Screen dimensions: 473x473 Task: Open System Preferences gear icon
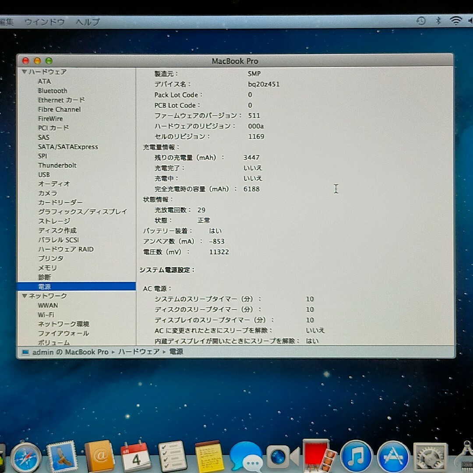point(430,458)
